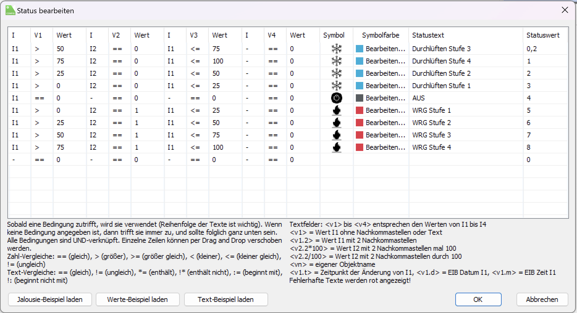Close the Status bearbeiten dialog
Image resolution: width=577 pixels, height=313 pixels.
pyautogui.click(x=565, y=10)
